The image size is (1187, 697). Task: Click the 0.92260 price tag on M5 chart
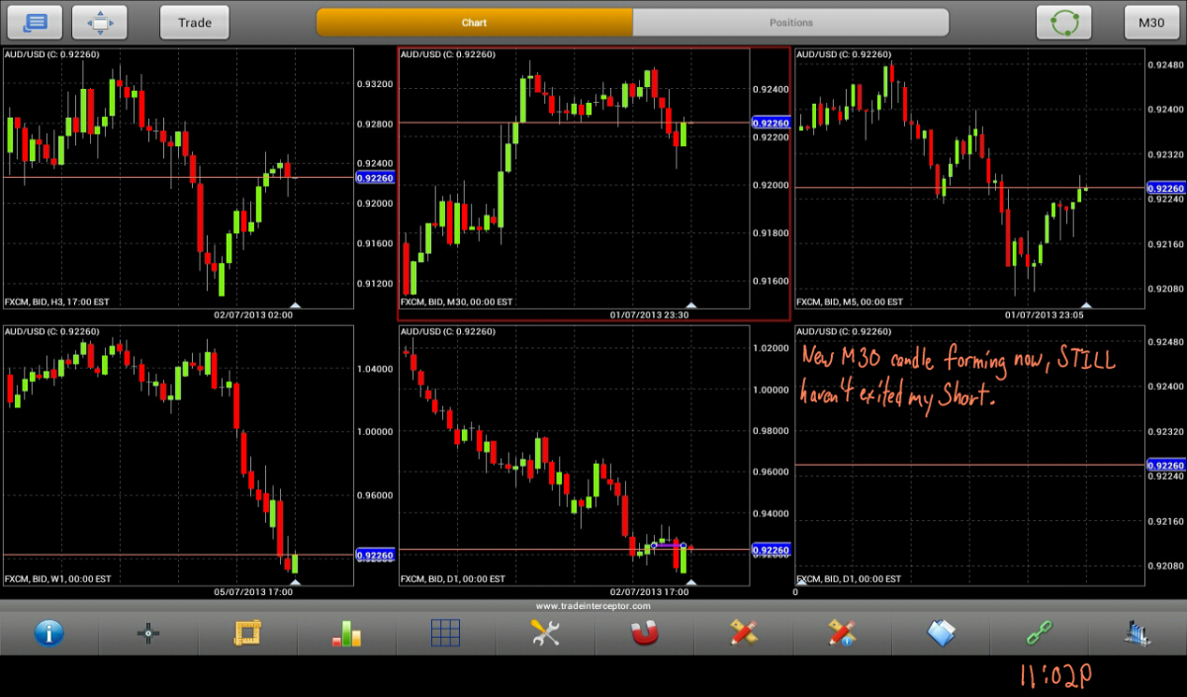coord(1164,188)
